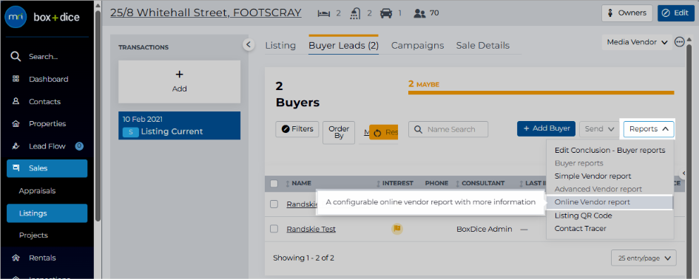The width and height of the screenshot is (699, 279).
Task: Click BoxDice Admin consultant cell
Action: click(x=484, y=229)
